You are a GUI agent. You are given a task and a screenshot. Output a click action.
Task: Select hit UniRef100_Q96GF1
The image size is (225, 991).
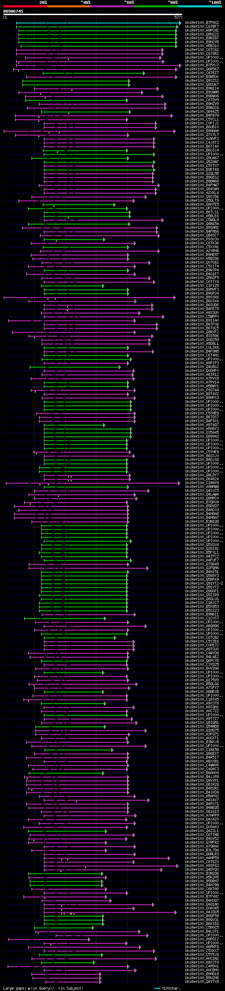click(x=202, y=591)
